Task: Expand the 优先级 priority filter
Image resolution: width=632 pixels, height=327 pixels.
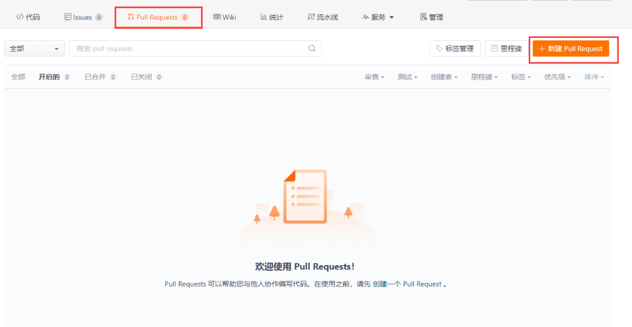Action: (x=558, y=77)
